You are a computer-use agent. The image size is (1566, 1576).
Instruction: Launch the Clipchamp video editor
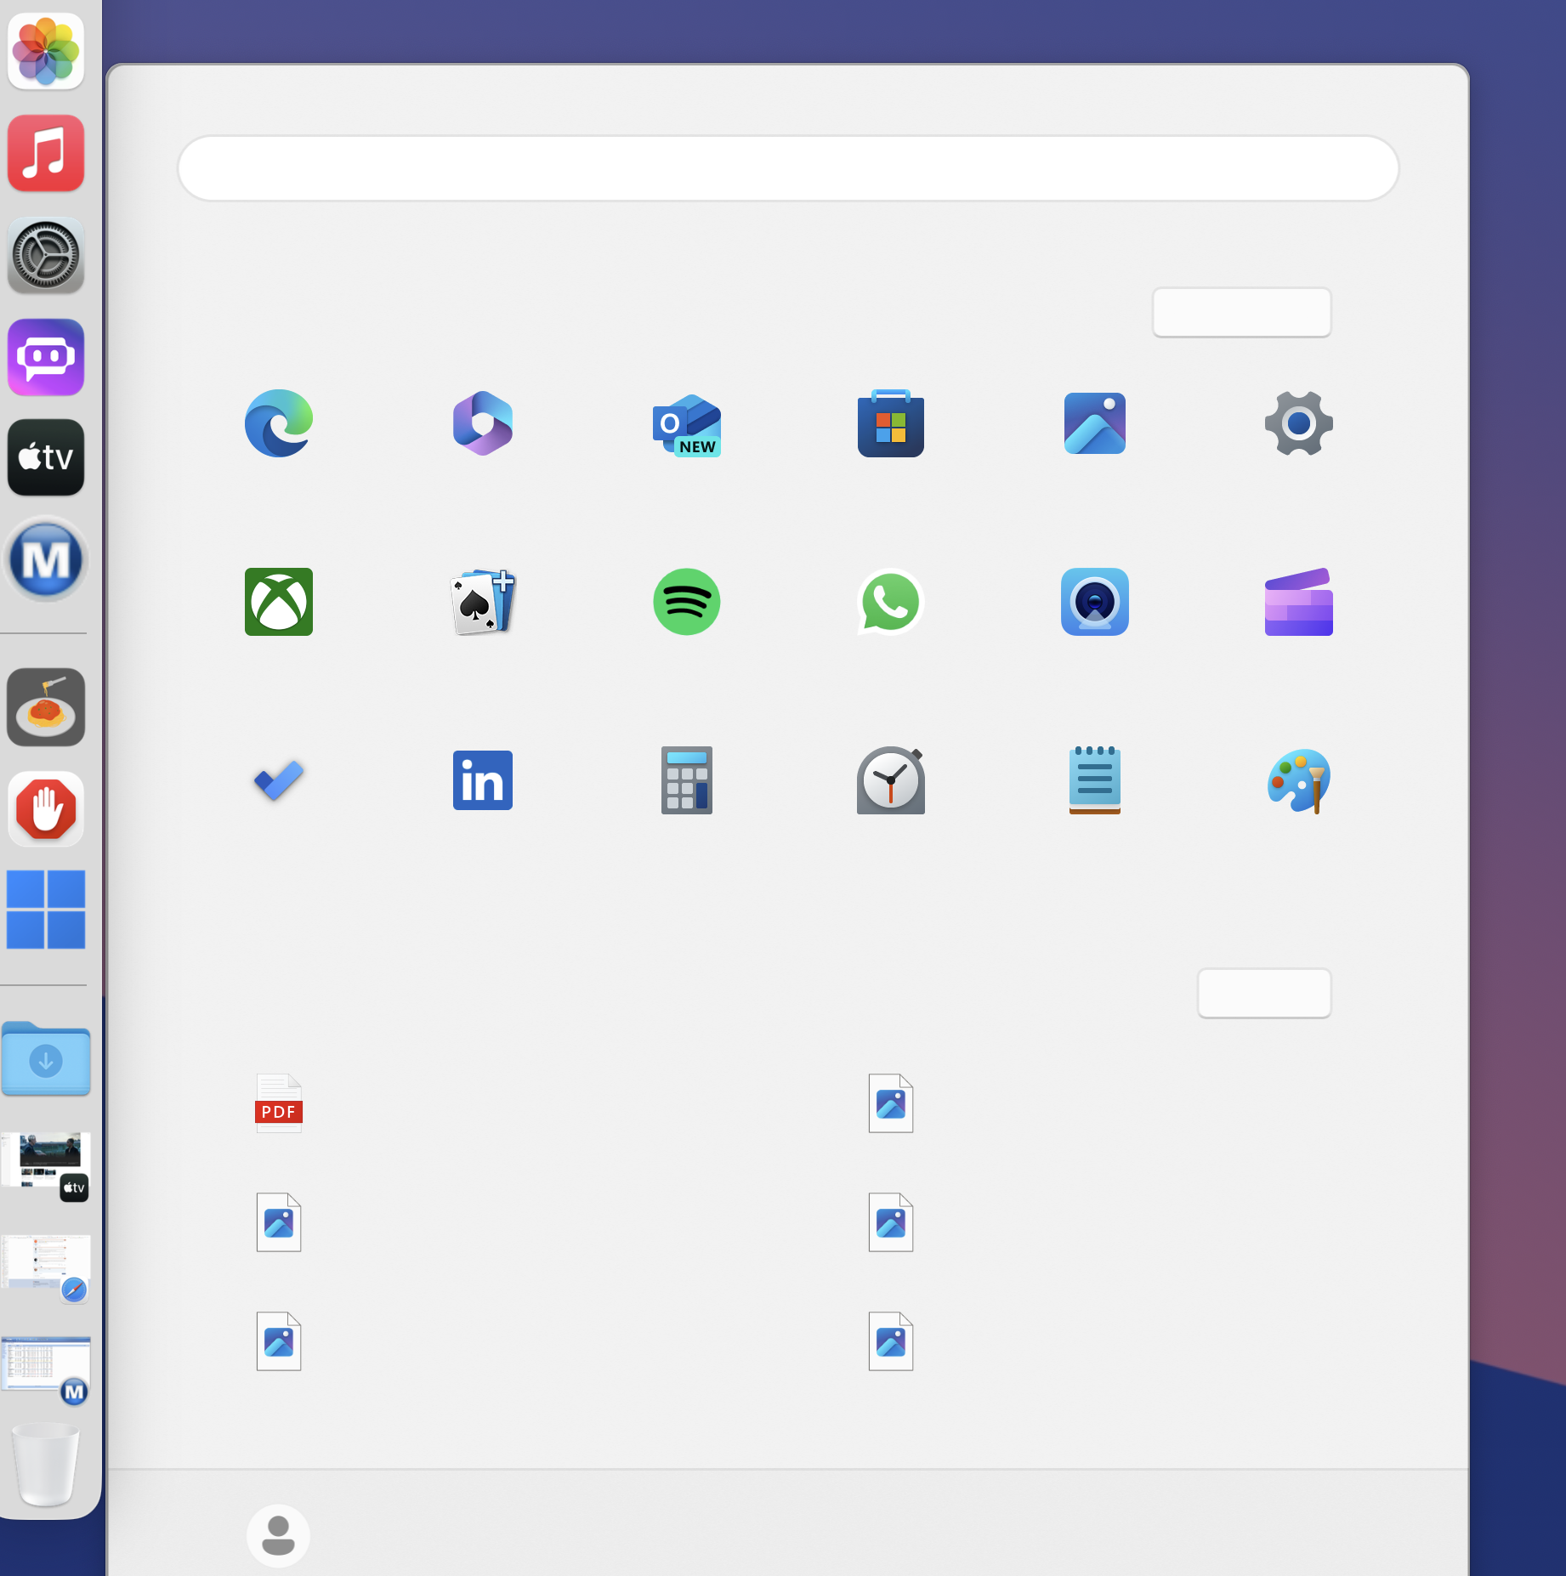click(x=1299, y=602)
